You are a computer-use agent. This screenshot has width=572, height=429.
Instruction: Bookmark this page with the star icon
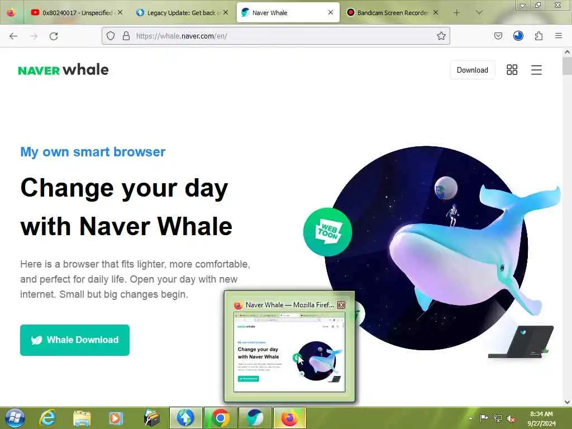tap(441, 36)
